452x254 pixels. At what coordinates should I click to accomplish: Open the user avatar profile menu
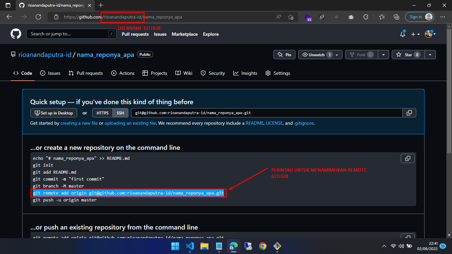430,34
